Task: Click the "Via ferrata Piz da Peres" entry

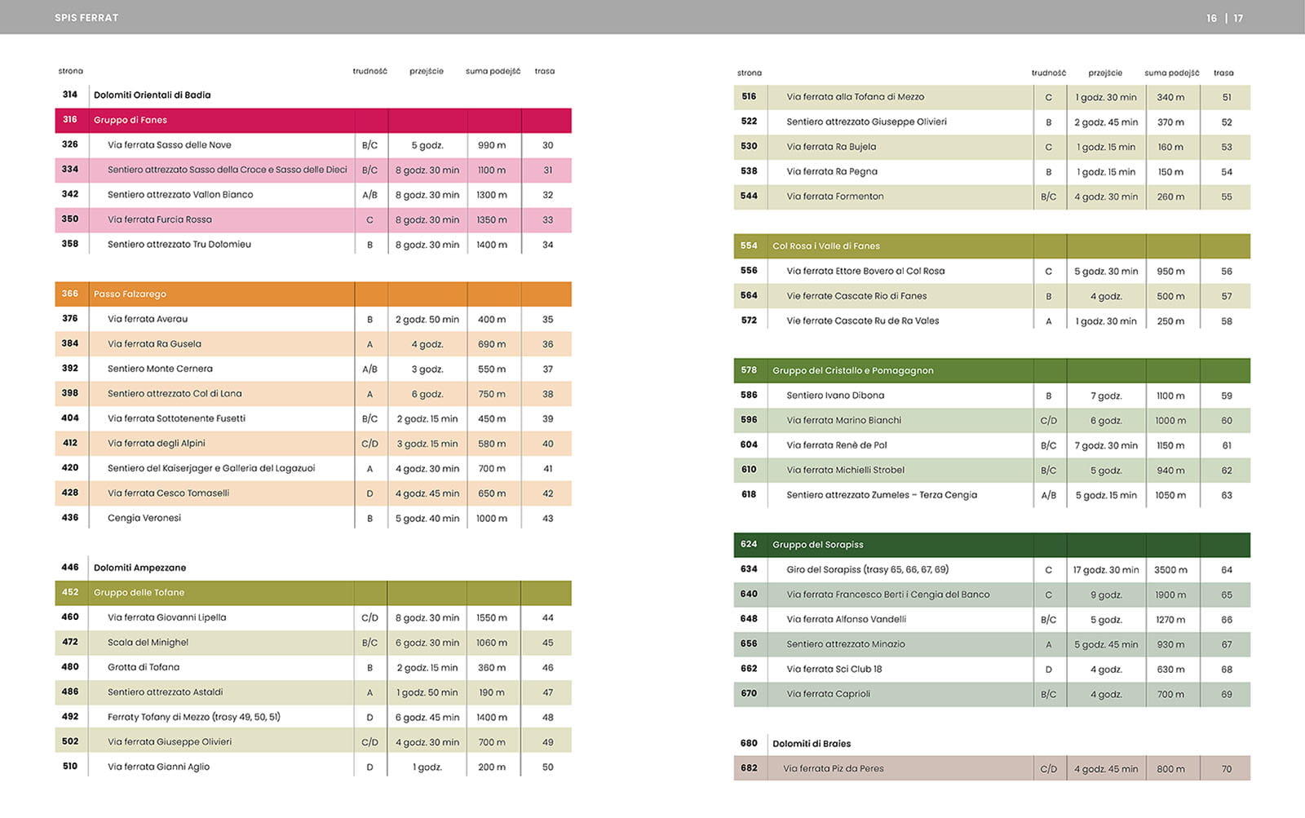Action: 833,768
